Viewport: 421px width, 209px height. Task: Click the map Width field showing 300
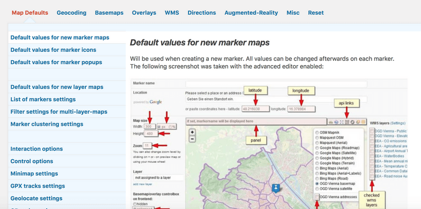[x=150, y=126]
